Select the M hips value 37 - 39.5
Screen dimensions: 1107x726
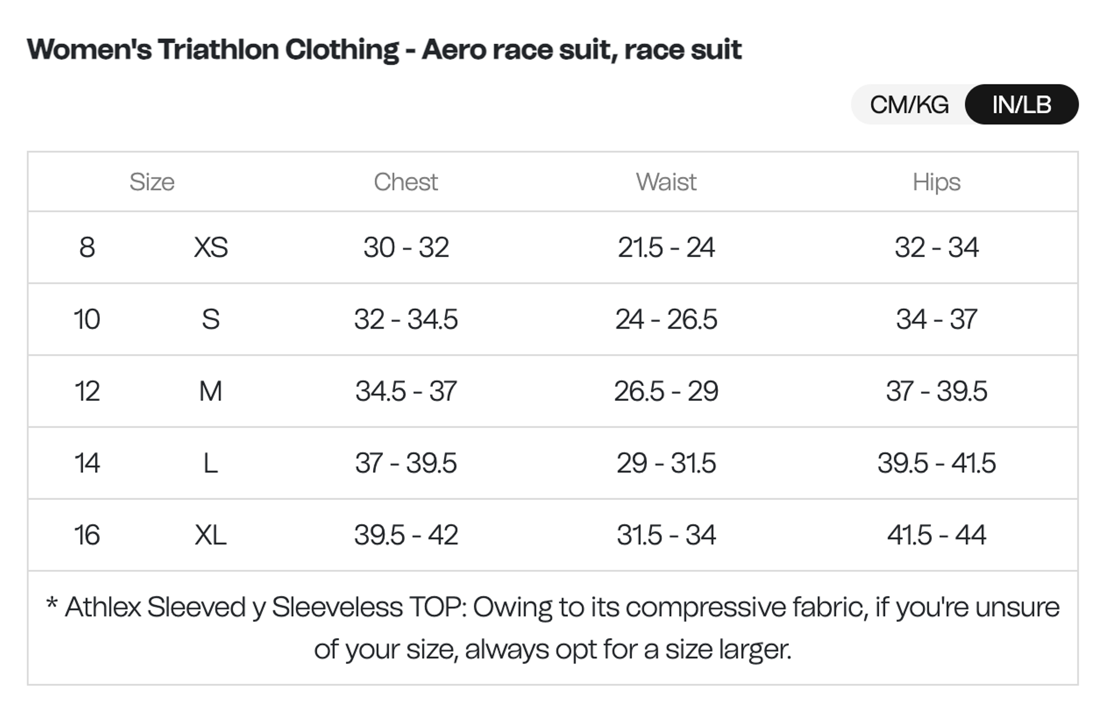tap(936, 392)
